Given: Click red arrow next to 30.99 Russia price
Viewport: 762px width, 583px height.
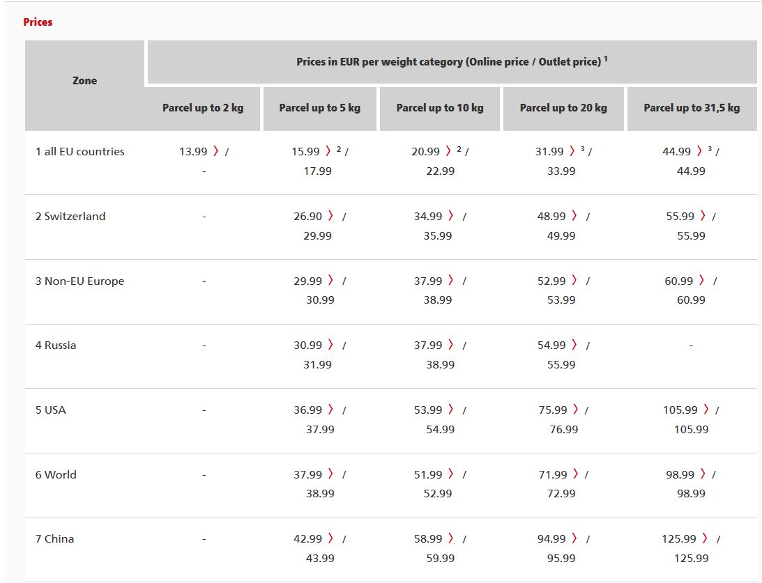Looking at the screenshot, I should 330,345.
